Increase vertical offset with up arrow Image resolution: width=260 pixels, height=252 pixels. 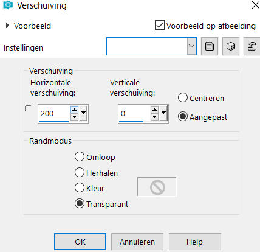[x=155, y=110]
